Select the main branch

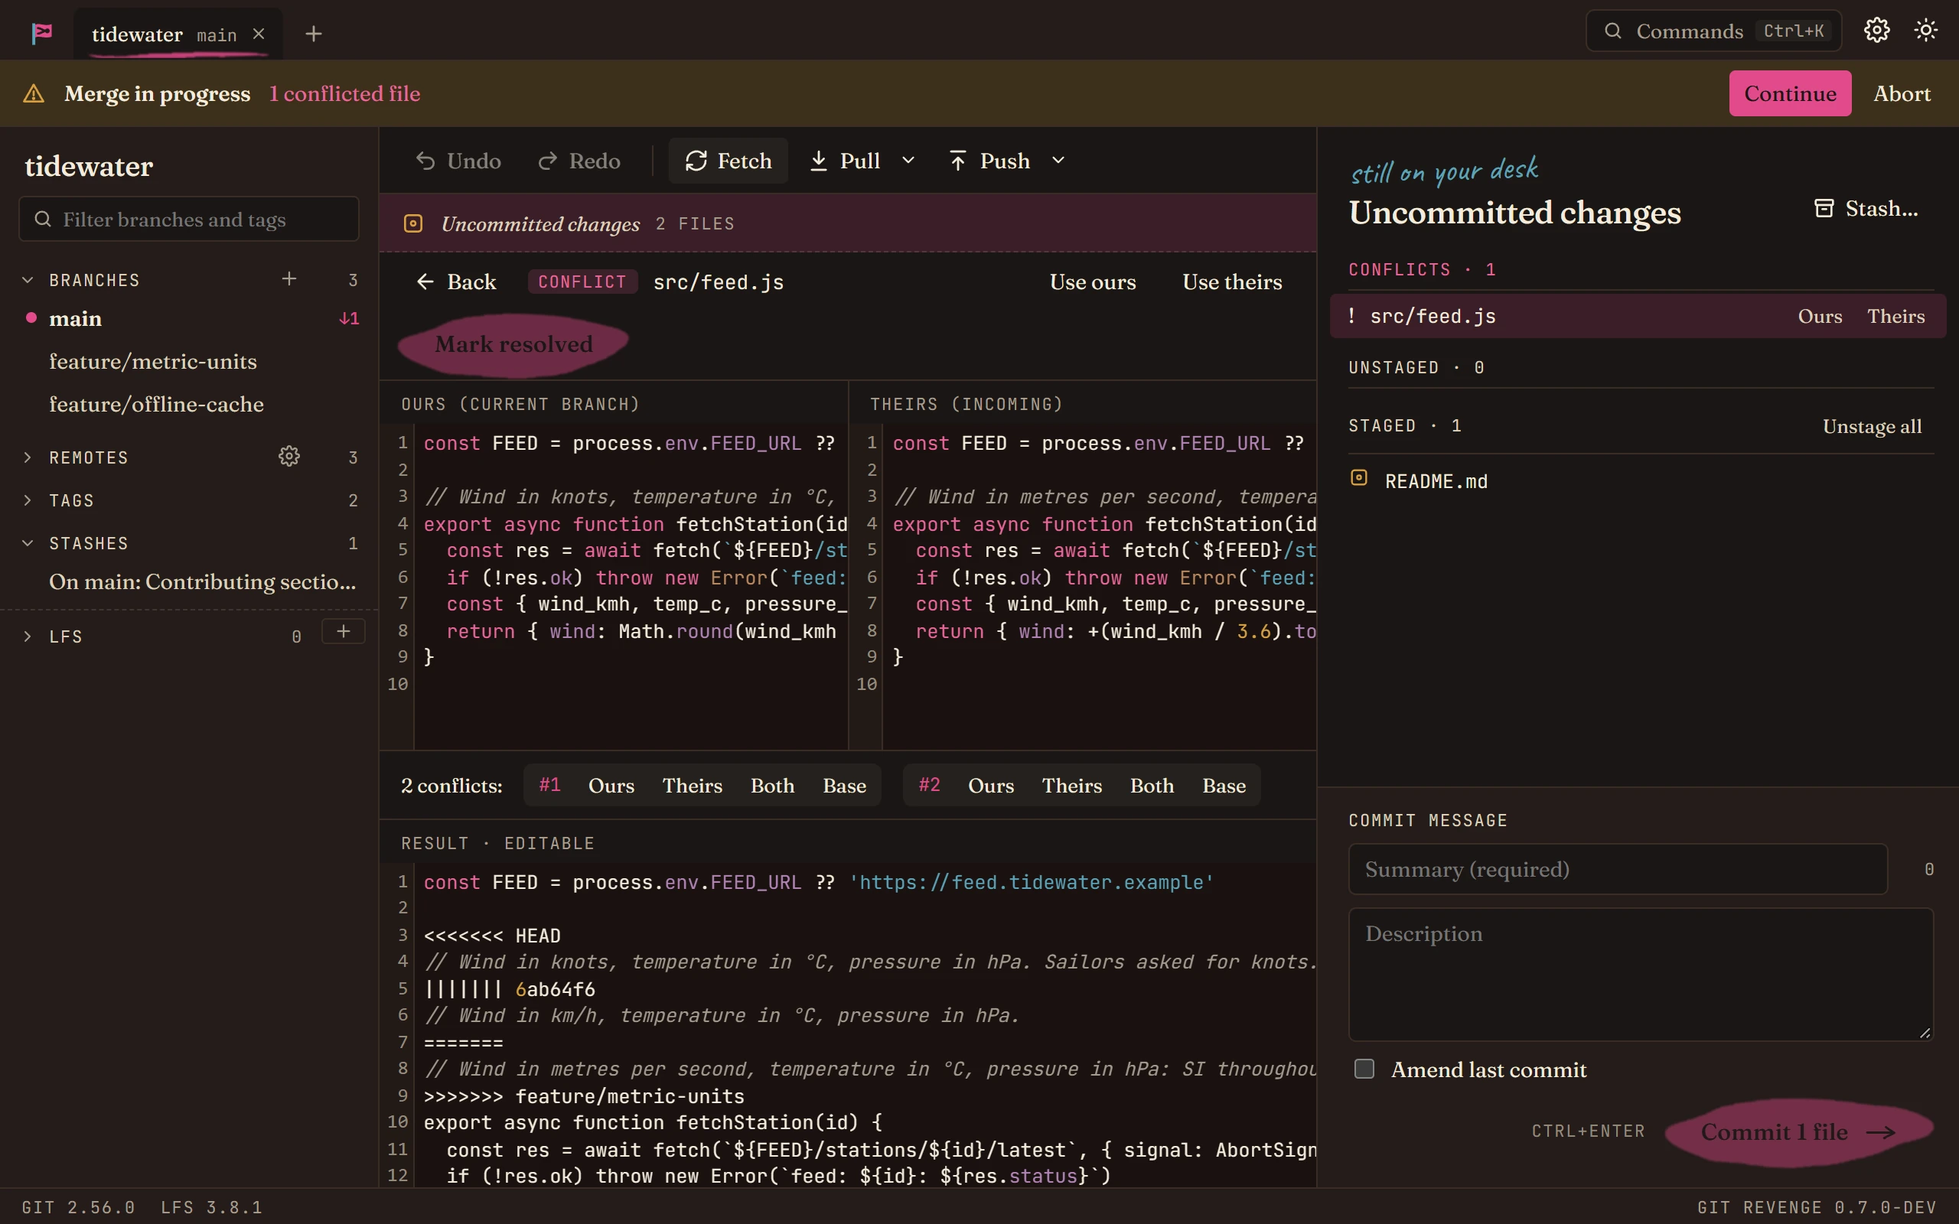click(190, 319)
